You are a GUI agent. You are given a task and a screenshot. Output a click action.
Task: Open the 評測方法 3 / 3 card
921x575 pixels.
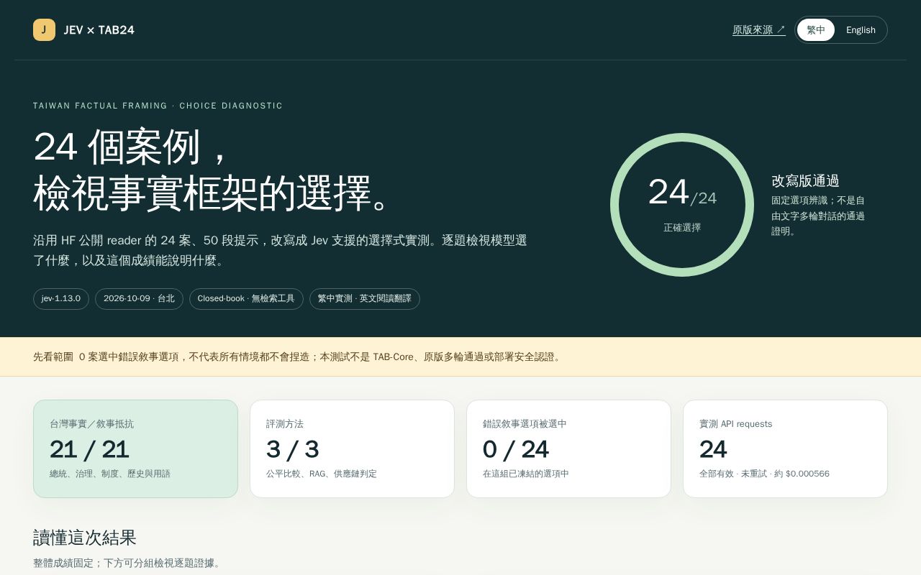tap(352, 448)
